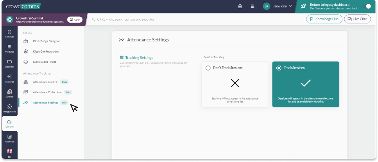Click the search actions and modules field
This screenshot has height=162, width=378.
tap(195, 19)
